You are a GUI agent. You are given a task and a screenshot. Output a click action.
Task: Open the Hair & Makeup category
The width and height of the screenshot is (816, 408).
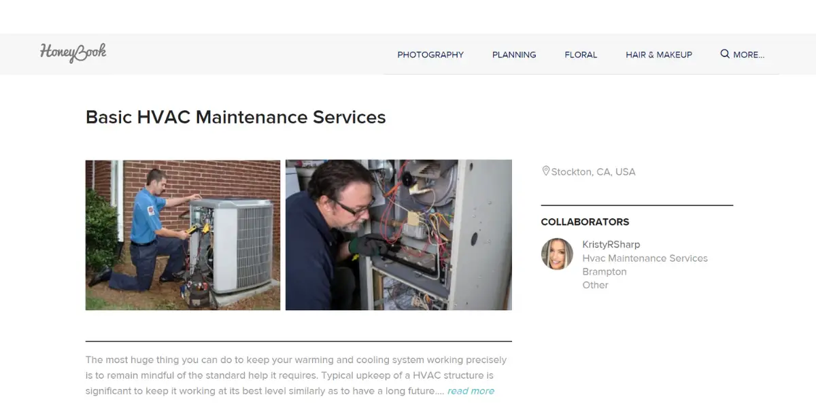coord(659,54)
